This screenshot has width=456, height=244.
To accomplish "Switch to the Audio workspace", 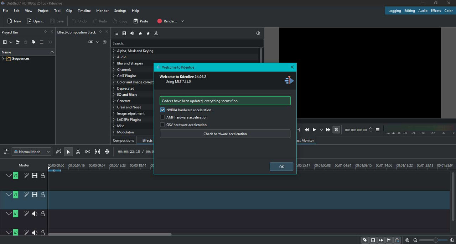I will click(x=423, y=11).
